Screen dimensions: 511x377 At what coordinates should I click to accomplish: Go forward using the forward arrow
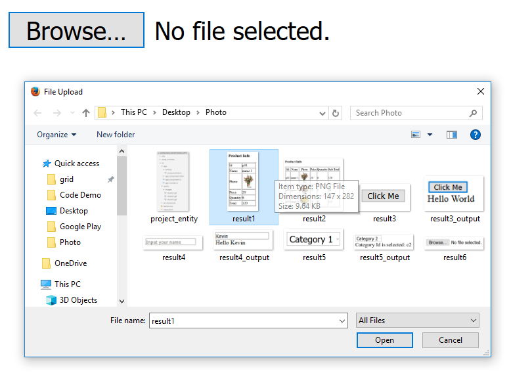[x=57, y=113]
